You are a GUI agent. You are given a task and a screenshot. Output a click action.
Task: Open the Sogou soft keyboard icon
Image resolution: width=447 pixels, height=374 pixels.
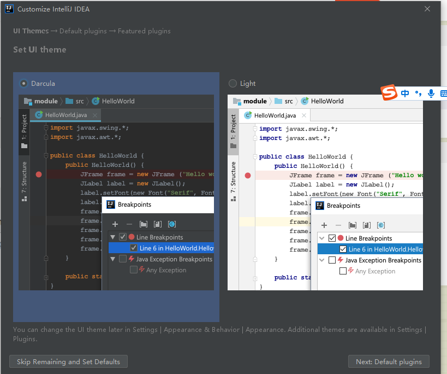coord(444,93)
